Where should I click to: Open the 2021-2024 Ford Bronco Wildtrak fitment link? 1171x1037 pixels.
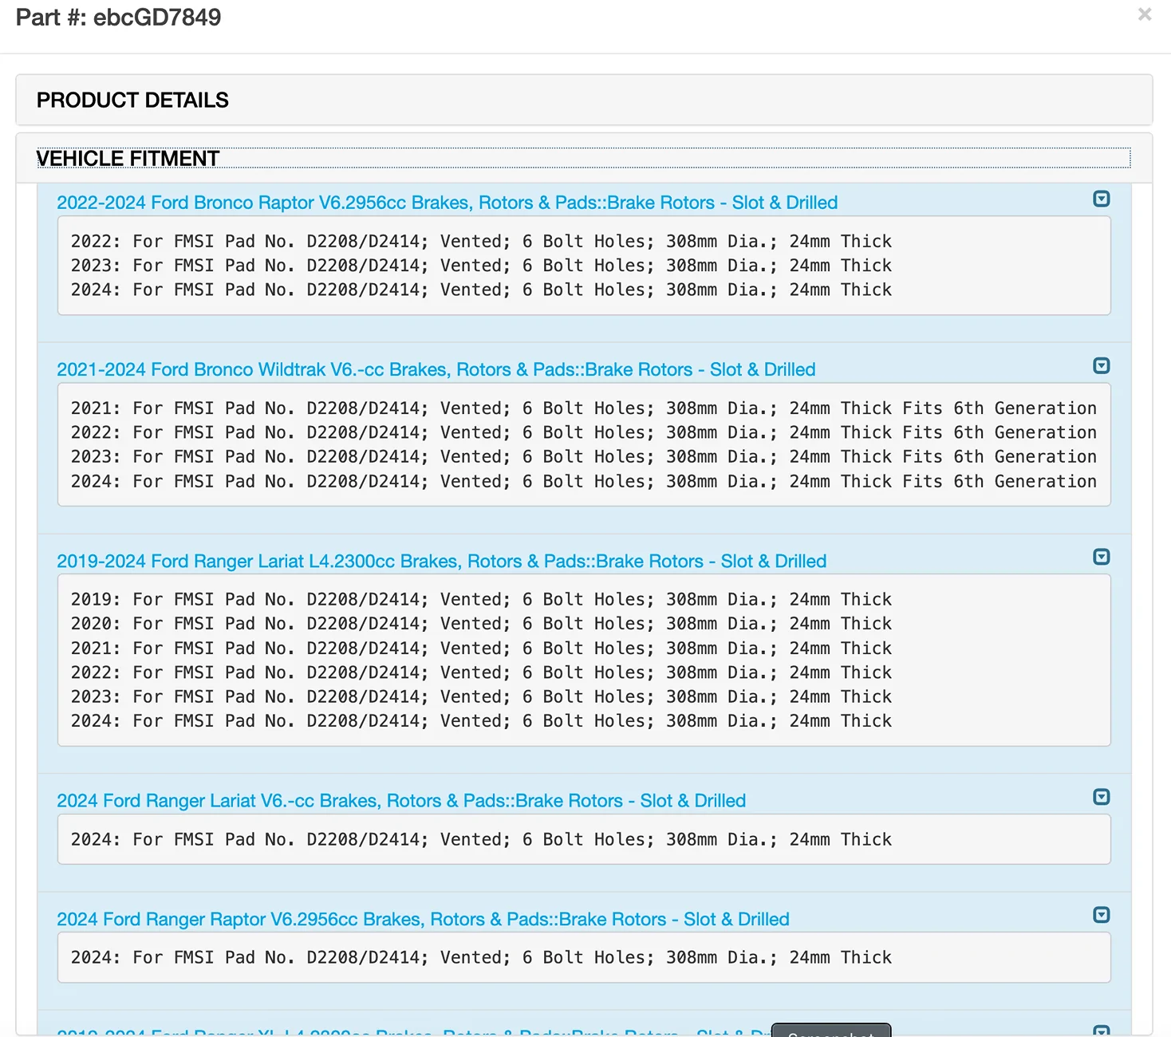pyautogui.click(x=436, y=369)
